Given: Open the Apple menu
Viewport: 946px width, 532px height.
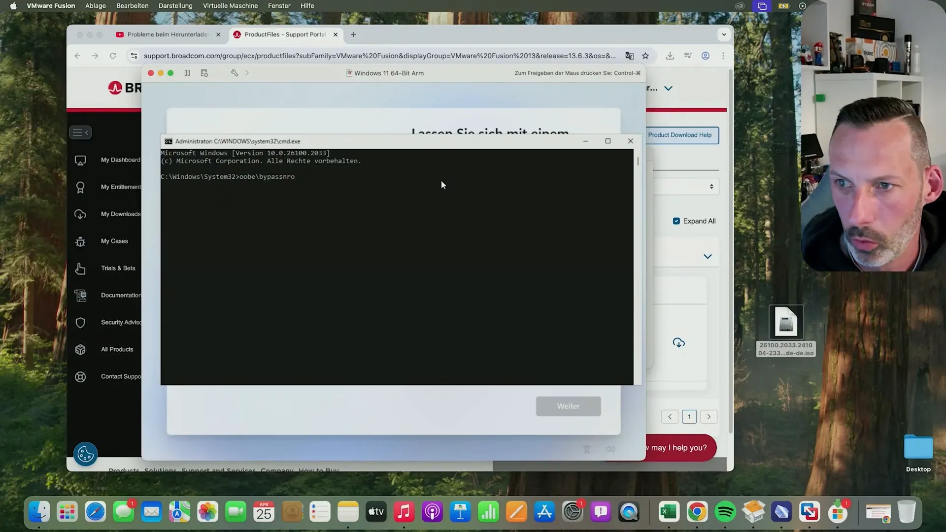Looking at the screenshot, I should [x=13, y=6].
